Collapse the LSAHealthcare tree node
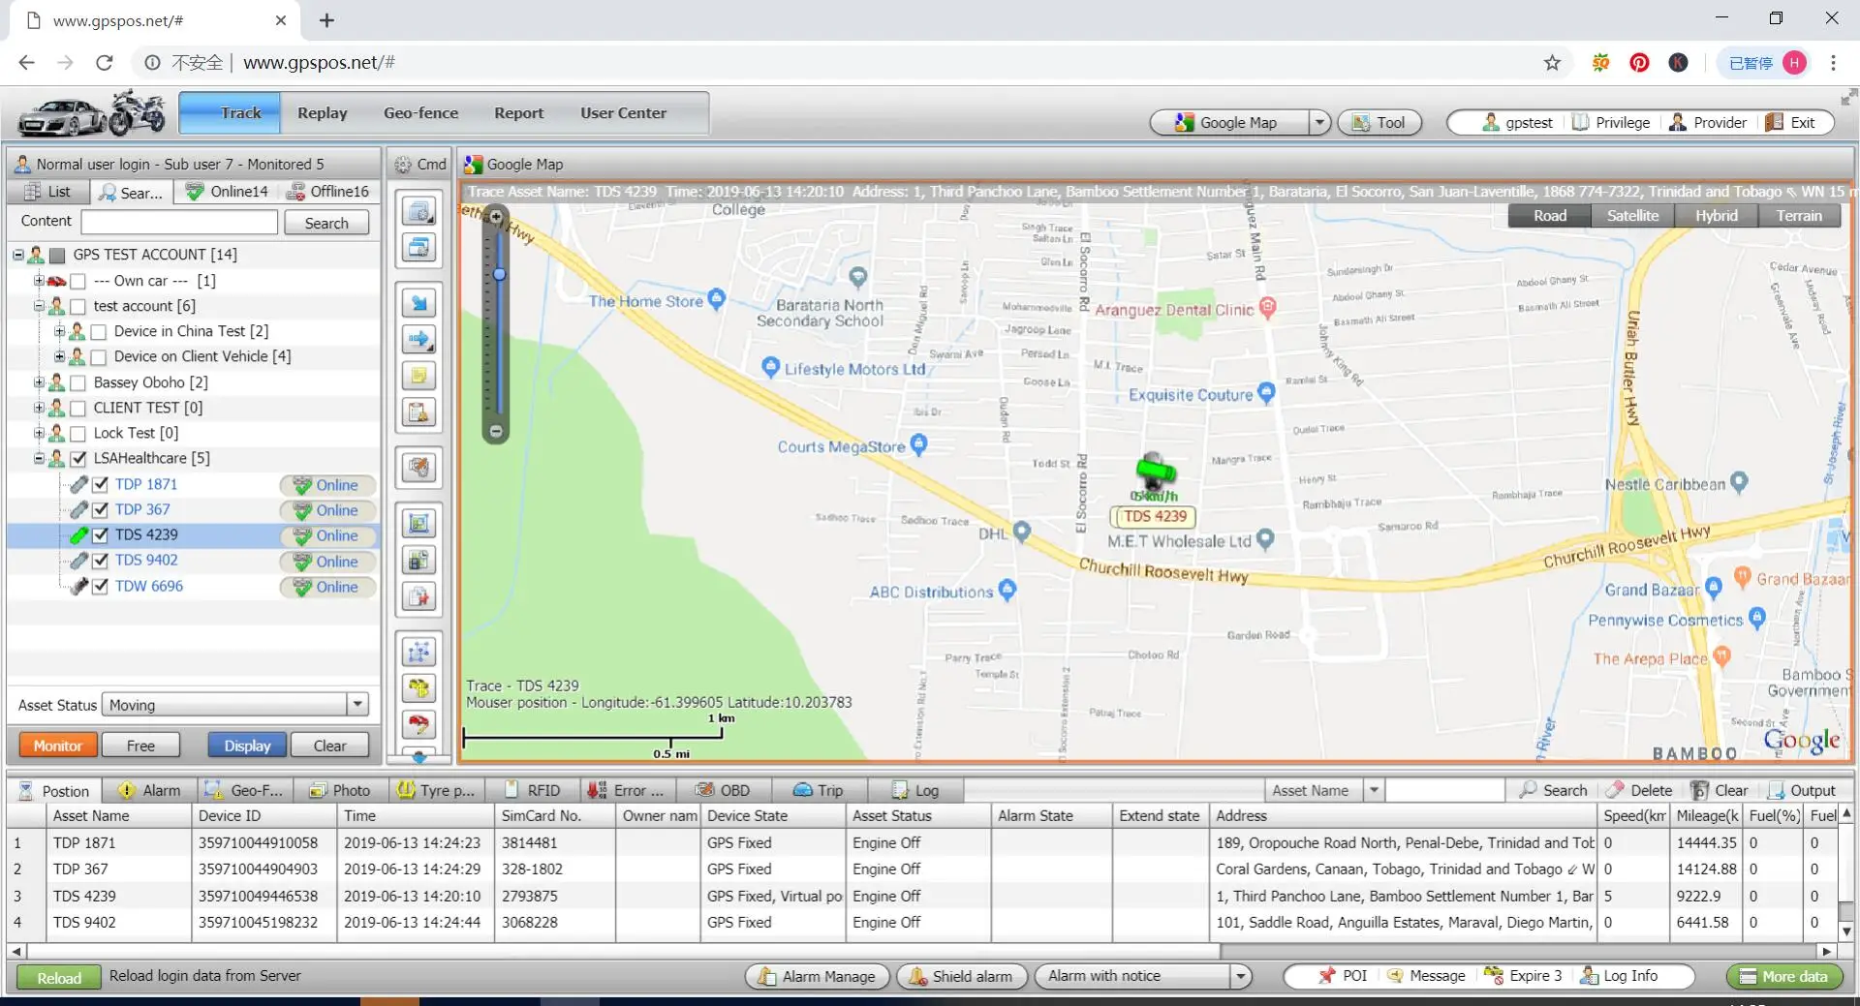 pos(39,458)
